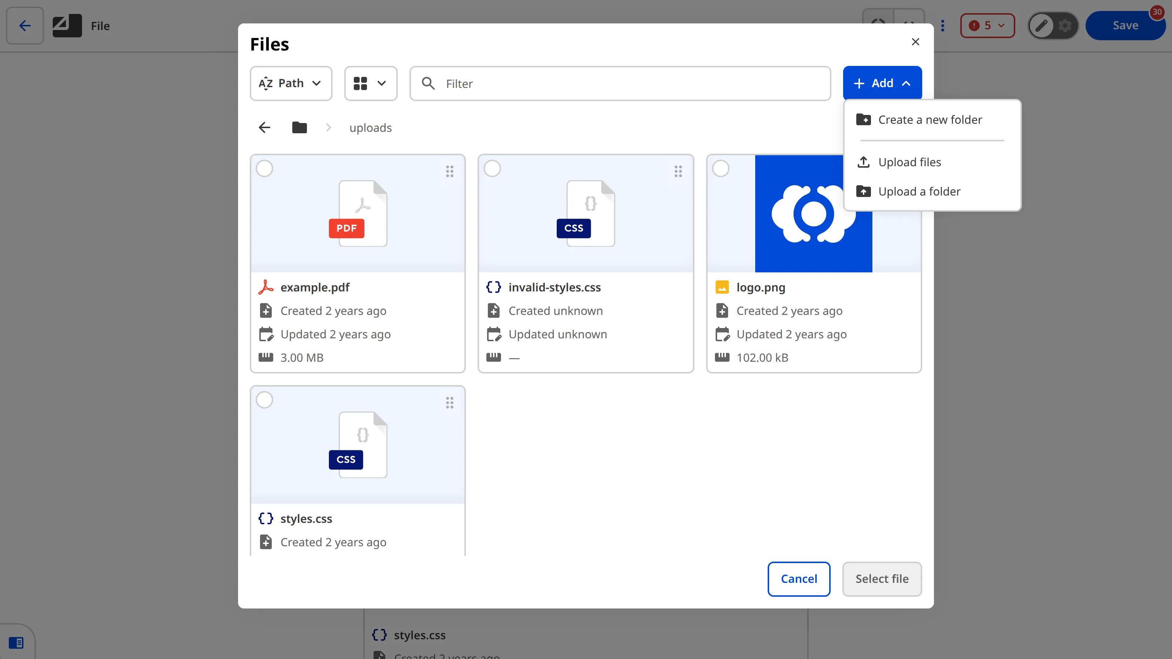Click the sidebar toggle icon at bottom left
This screenshot has width=1172, height=659.
point(16,643)
